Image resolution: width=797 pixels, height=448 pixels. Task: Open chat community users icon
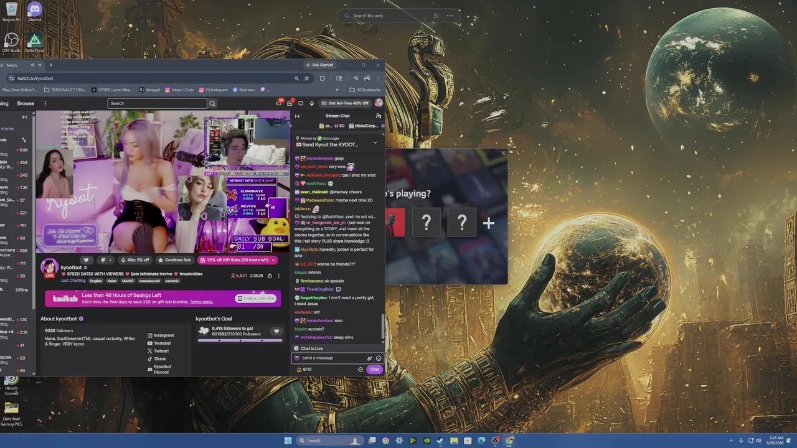point(379,116)
